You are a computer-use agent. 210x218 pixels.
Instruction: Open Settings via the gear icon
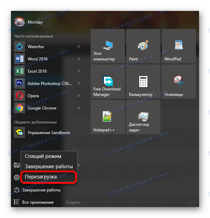[17, 177]
